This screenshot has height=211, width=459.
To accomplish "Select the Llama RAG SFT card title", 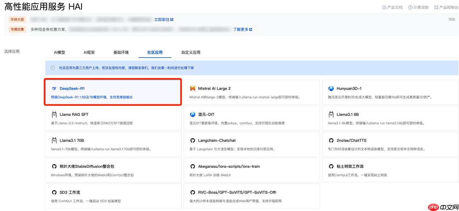I will pyautogui.click(x=74, y=114).
